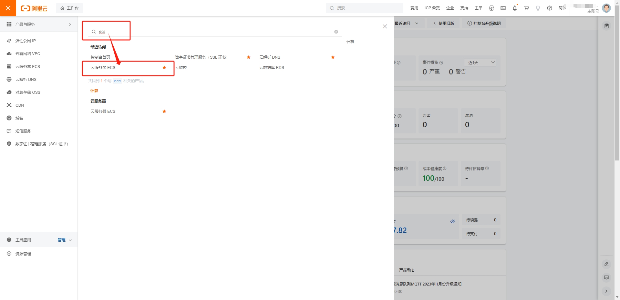Open 云监控 cloud monitor link
Viewport: 620px width, 300px height.
[x=181, y=67]
